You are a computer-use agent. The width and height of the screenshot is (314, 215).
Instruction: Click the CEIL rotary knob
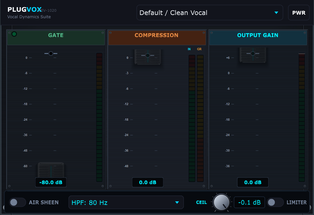[221, 202]
